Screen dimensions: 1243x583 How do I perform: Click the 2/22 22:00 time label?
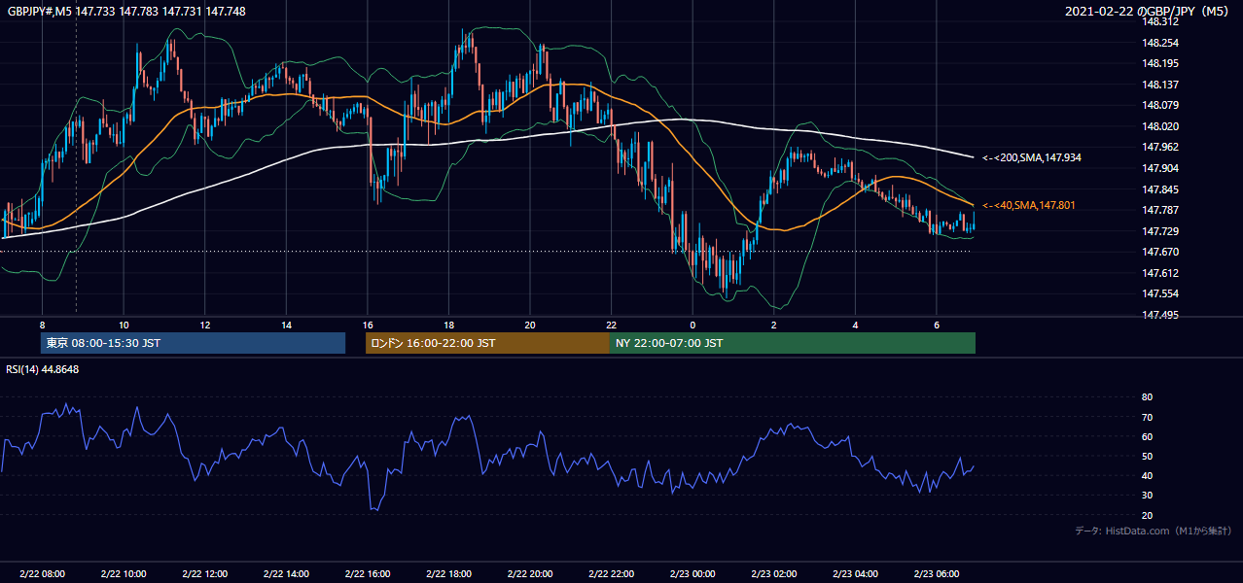(612, 574)
